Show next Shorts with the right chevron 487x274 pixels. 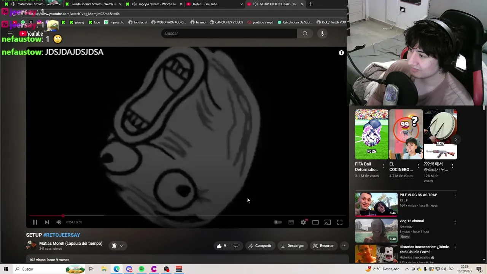(x=456, y=140)
